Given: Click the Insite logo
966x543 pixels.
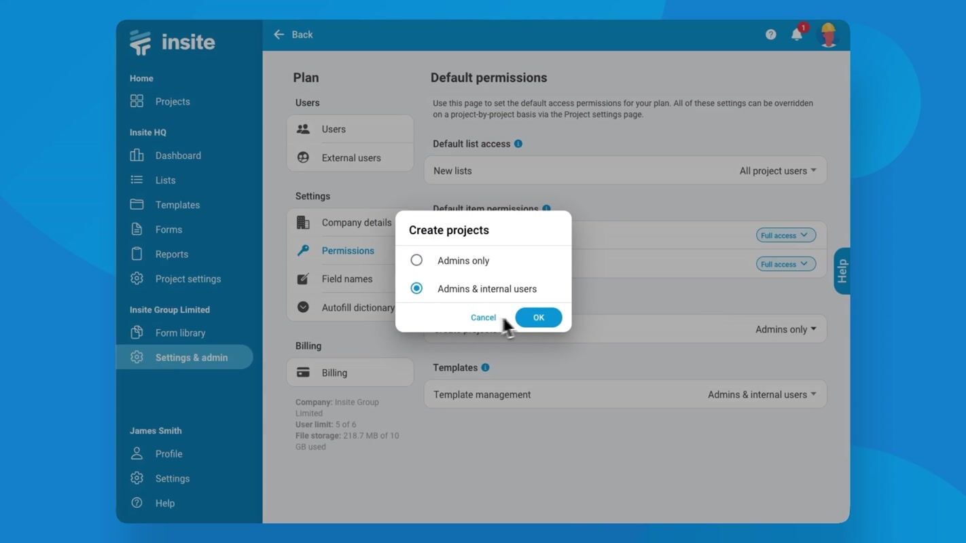Looking at the screenshot, I should coord(173,42).
